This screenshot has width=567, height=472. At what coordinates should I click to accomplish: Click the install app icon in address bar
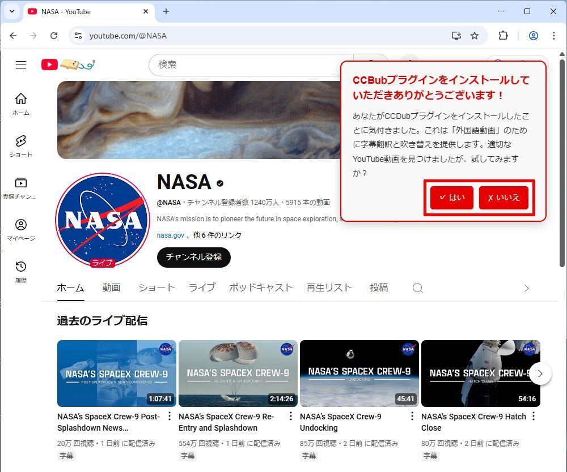pos(456,35)
